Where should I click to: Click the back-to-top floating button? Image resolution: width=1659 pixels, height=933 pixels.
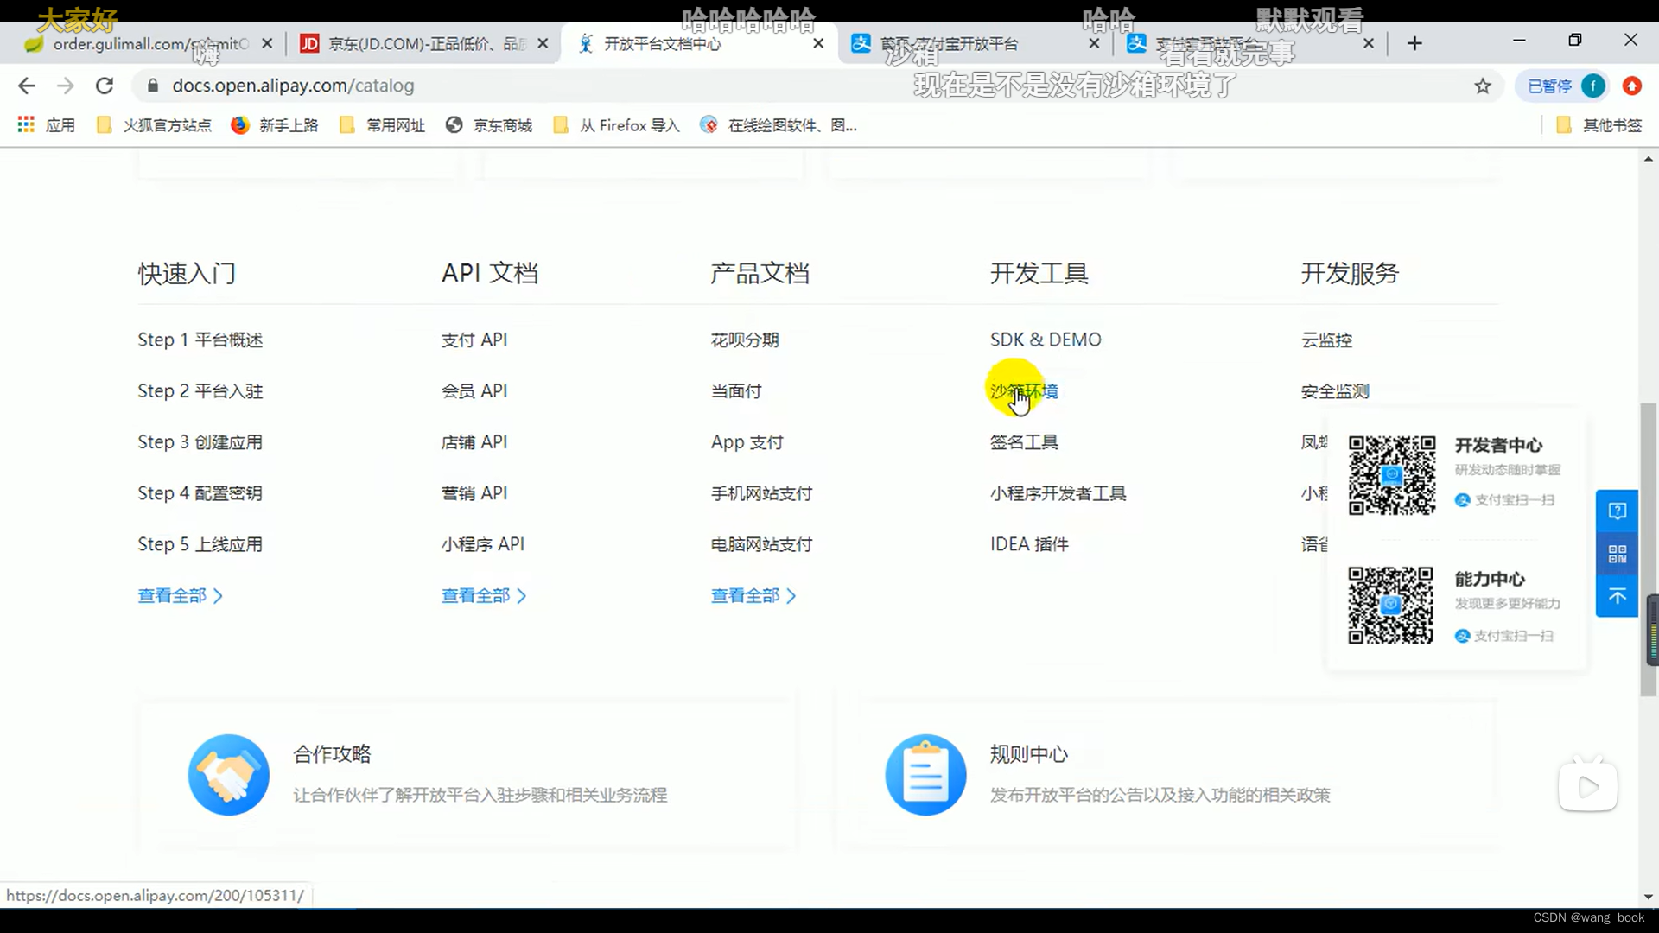click(1618, 596)
